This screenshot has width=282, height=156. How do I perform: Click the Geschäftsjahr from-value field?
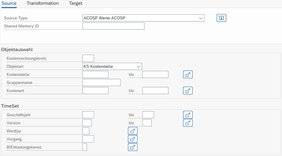point(88,115)
